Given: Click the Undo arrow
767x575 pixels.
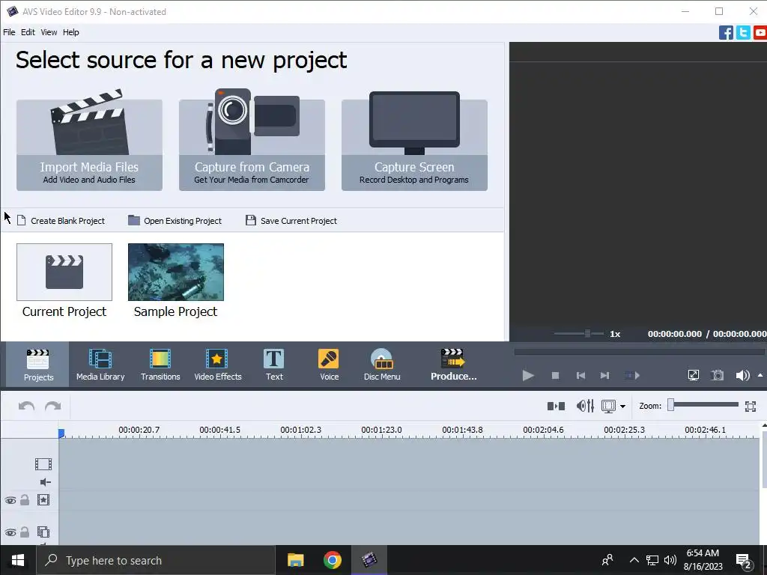Looking at the screenshot, I should click(x=26, y=406).
